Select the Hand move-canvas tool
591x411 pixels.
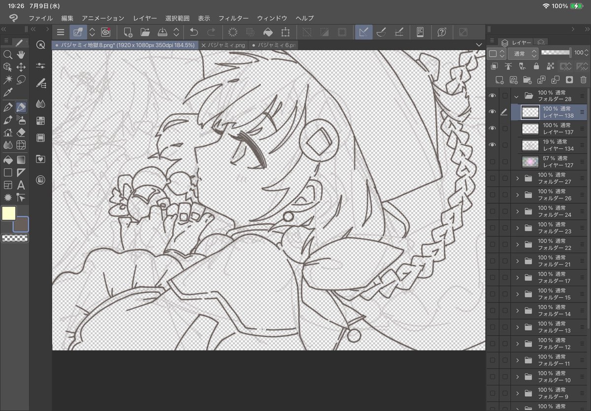[21, 54]
